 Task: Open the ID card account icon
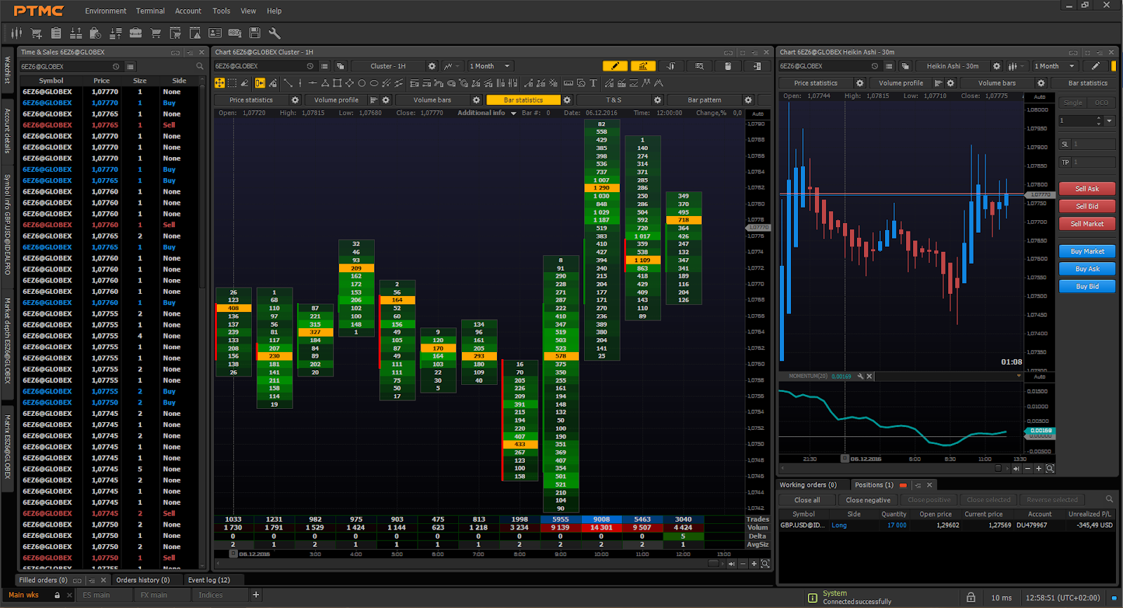click(x=215, y=33)
